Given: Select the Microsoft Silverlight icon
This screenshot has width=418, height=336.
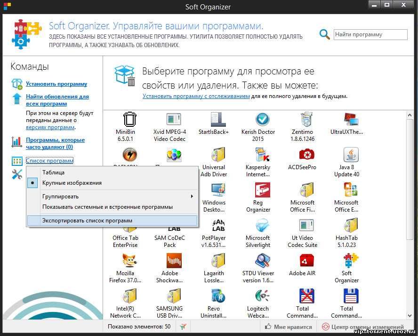Looking at the screenshot, I should pos(262,225).
